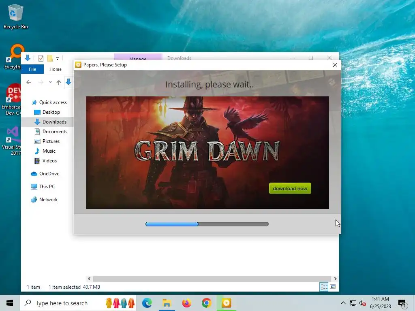Close the Papers, Please Setup dialog
Screen dimensions: 415x311
pyautogui.click(x=335, y=65)
